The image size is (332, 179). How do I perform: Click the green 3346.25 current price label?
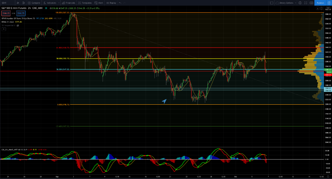(x=328, y=69)
